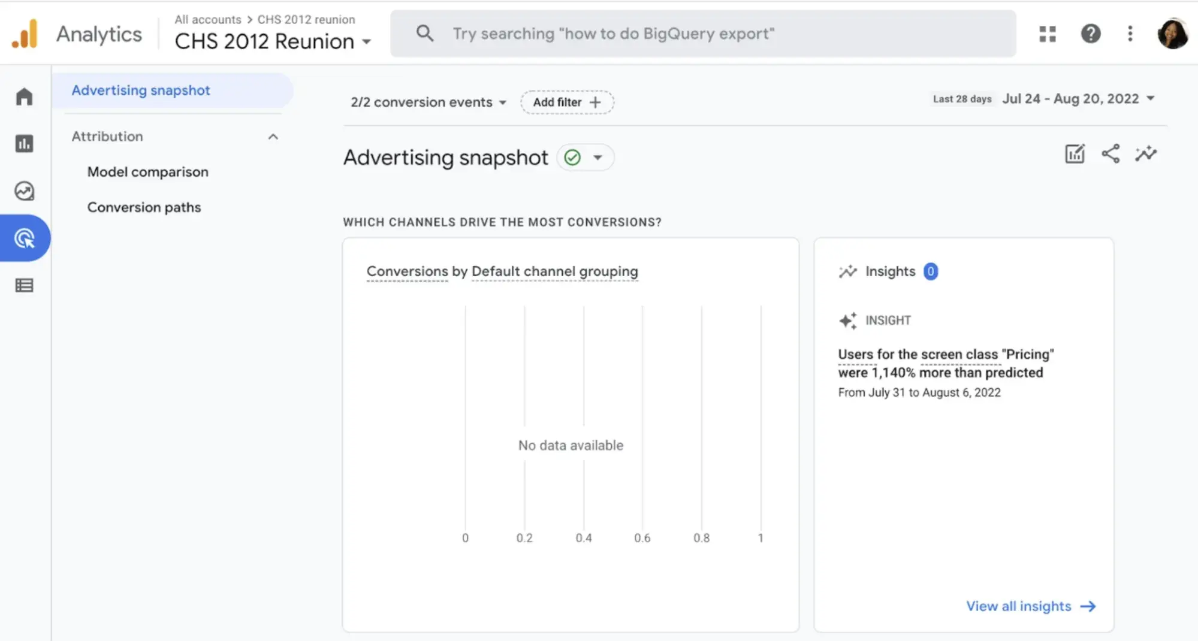Click the customize report icon
1198x641 pixels.
click(1075, 154)
